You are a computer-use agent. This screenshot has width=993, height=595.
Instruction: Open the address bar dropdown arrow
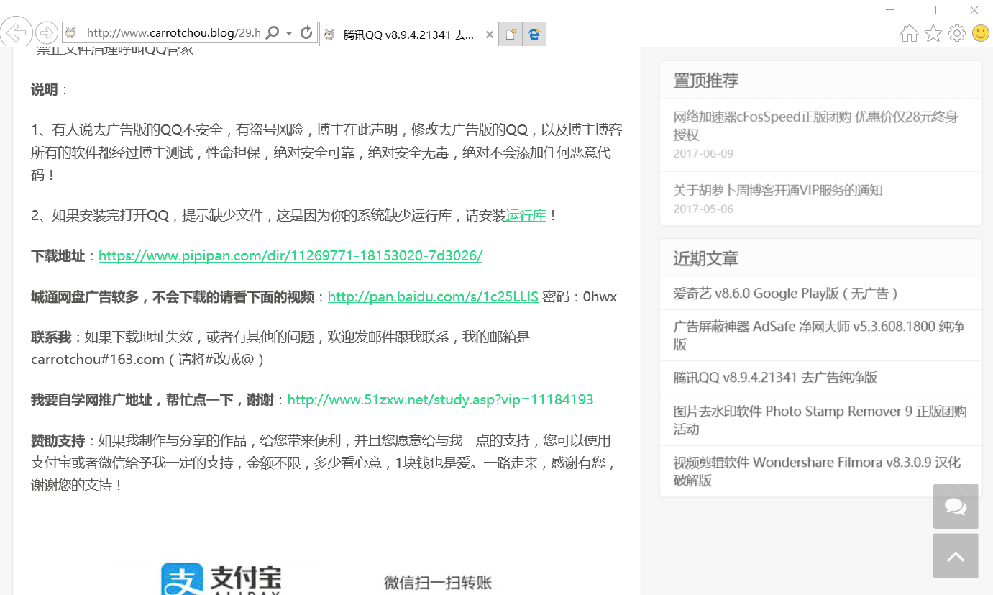289,33
